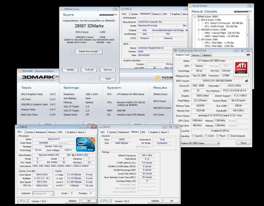Click Driver Version atiumdag field in GPU-Z

(x=220, y=116)
